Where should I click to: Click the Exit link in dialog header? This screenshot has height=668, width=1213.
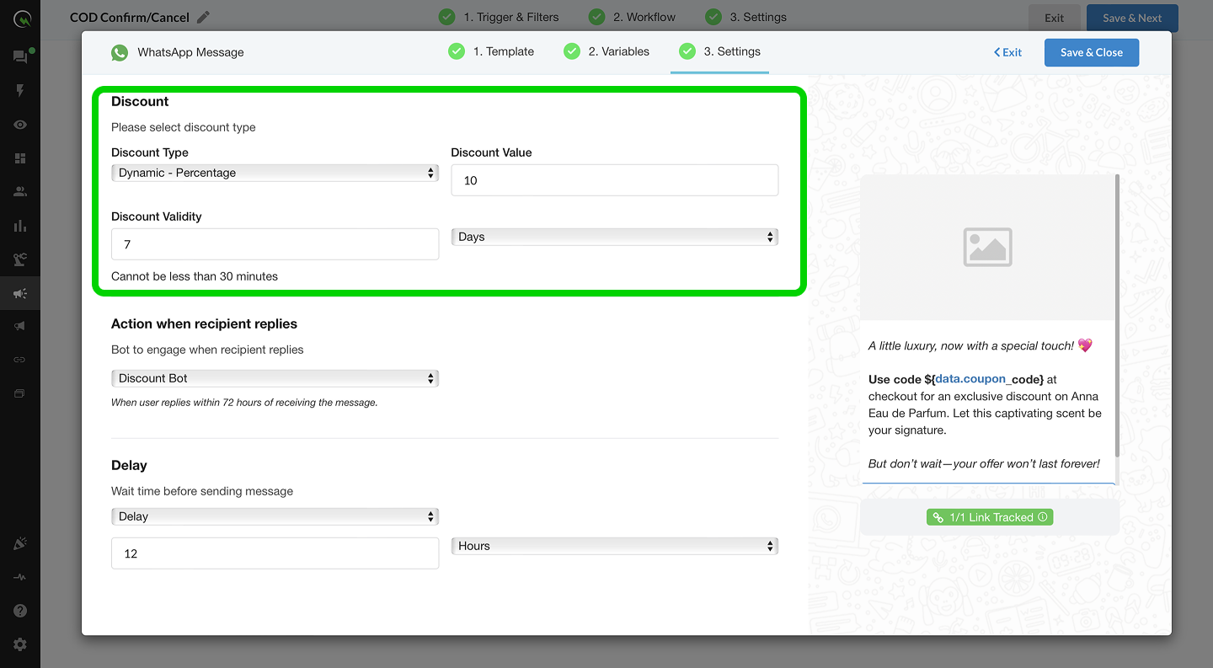pos(1007,52)
